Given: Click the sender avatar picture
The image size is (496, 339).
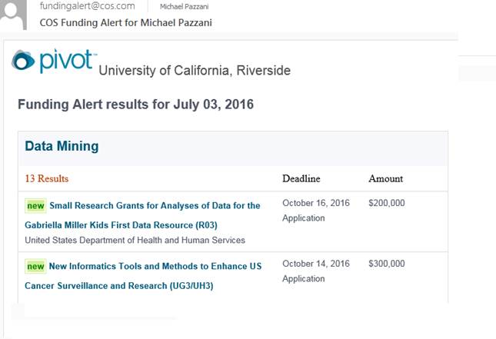Looking at the screenshot, I should coord(13,15).
